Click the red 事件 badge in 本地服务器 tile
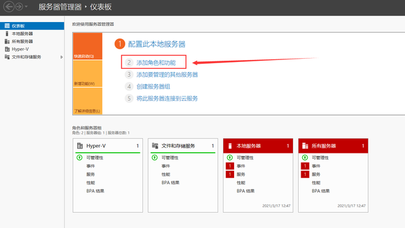 click(x=230, y=166)
